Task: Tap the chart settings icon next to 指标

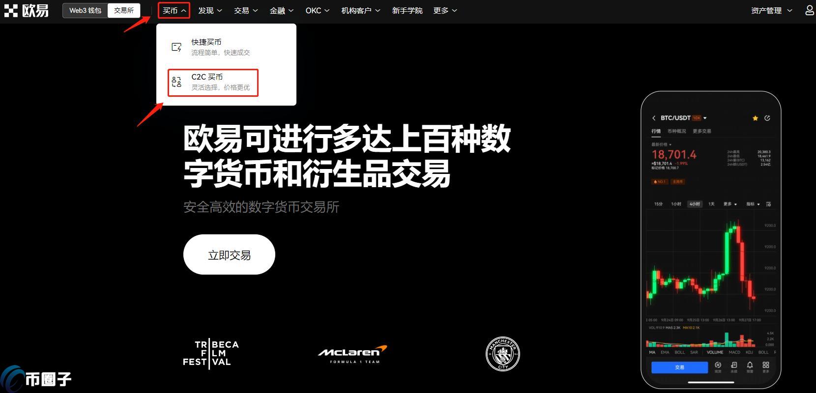Action: click(768, 204)
